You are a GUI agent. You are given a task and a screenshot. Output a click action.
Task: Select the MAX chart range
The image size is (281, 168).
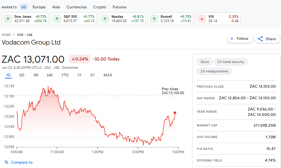(x=108, y=75)
